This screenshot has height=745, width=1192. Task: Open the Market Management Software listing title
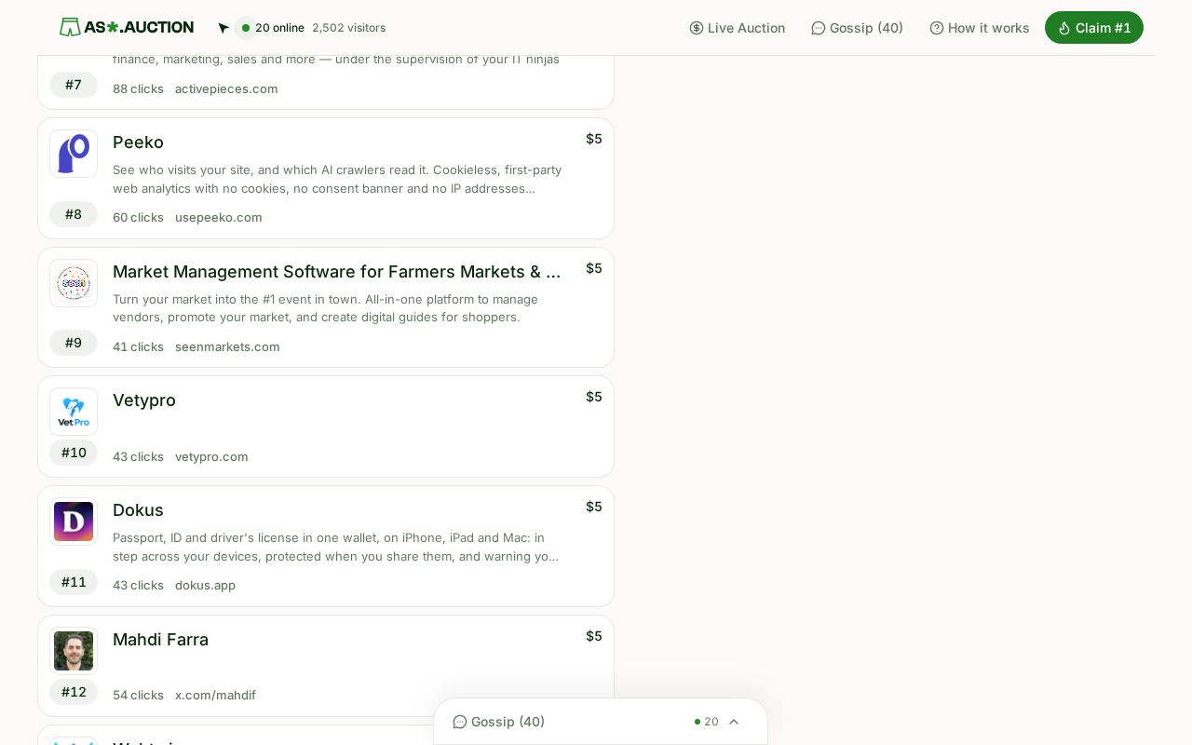click(337, 272)
